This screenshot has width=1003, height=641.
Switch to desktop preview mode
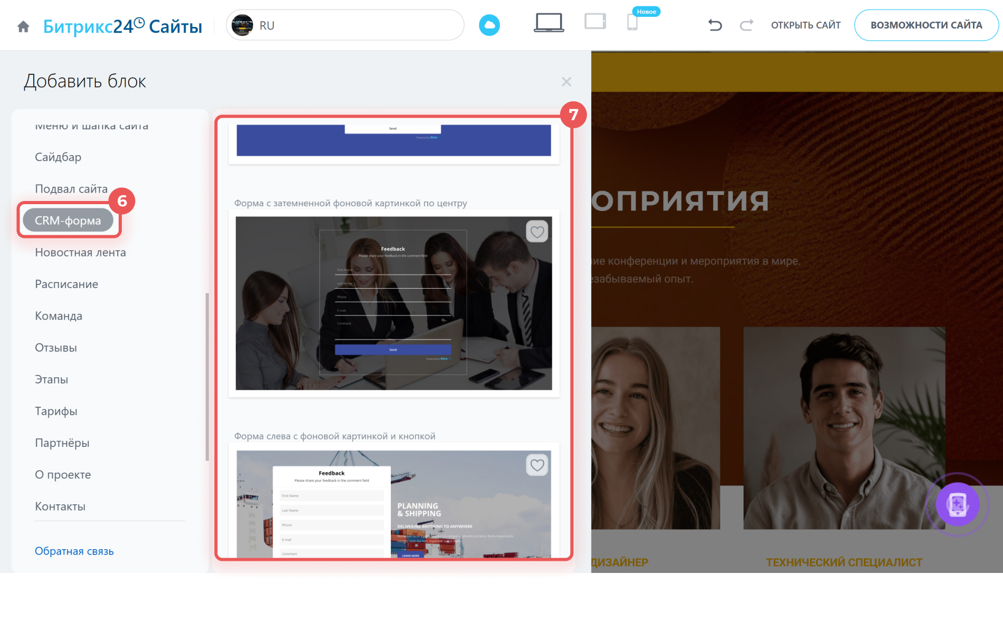pos(548,23)
